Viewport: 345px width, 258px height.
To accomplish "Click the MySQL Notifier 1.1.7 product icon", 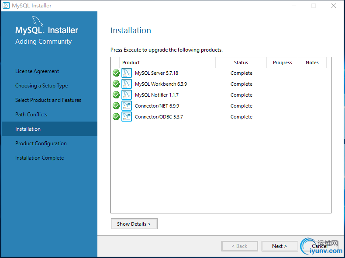I will (x=127, y=95).
